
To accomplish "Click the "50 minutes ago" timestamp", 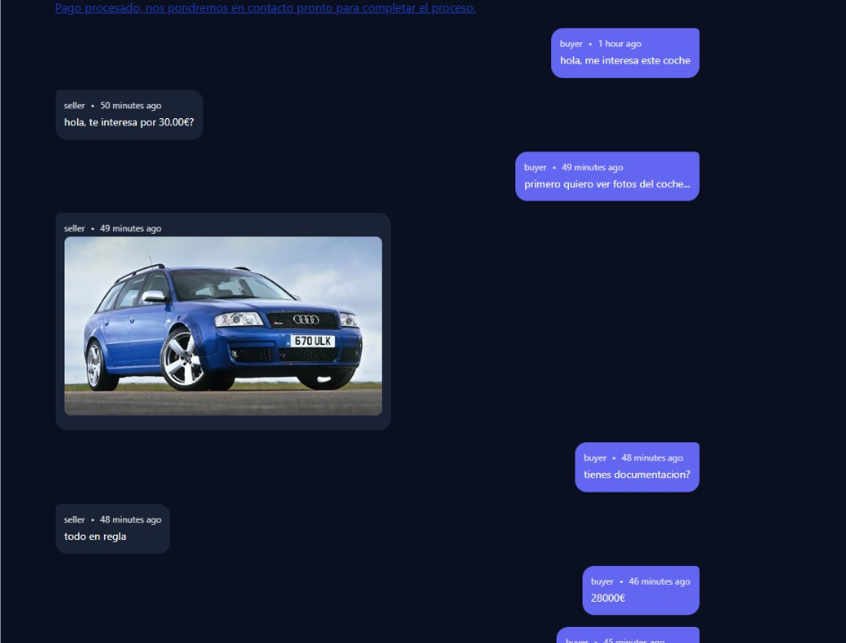I will [x=131, y=106].
